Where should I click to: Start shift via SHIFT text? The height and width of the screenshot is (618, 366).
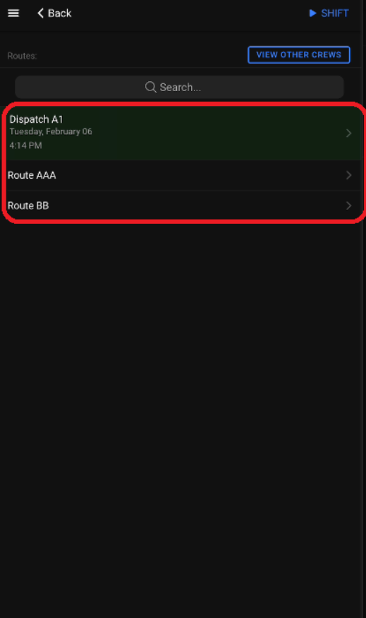coord(335,13)
